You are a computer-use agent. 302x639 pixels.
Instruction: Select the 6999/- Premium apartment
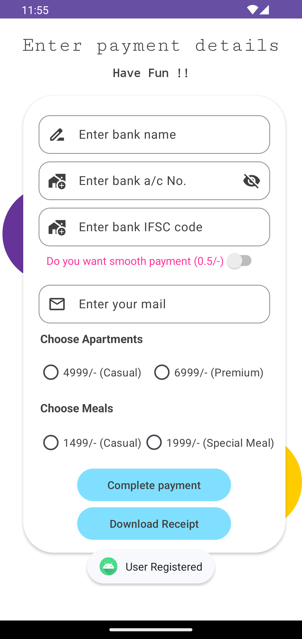[162, 372]
